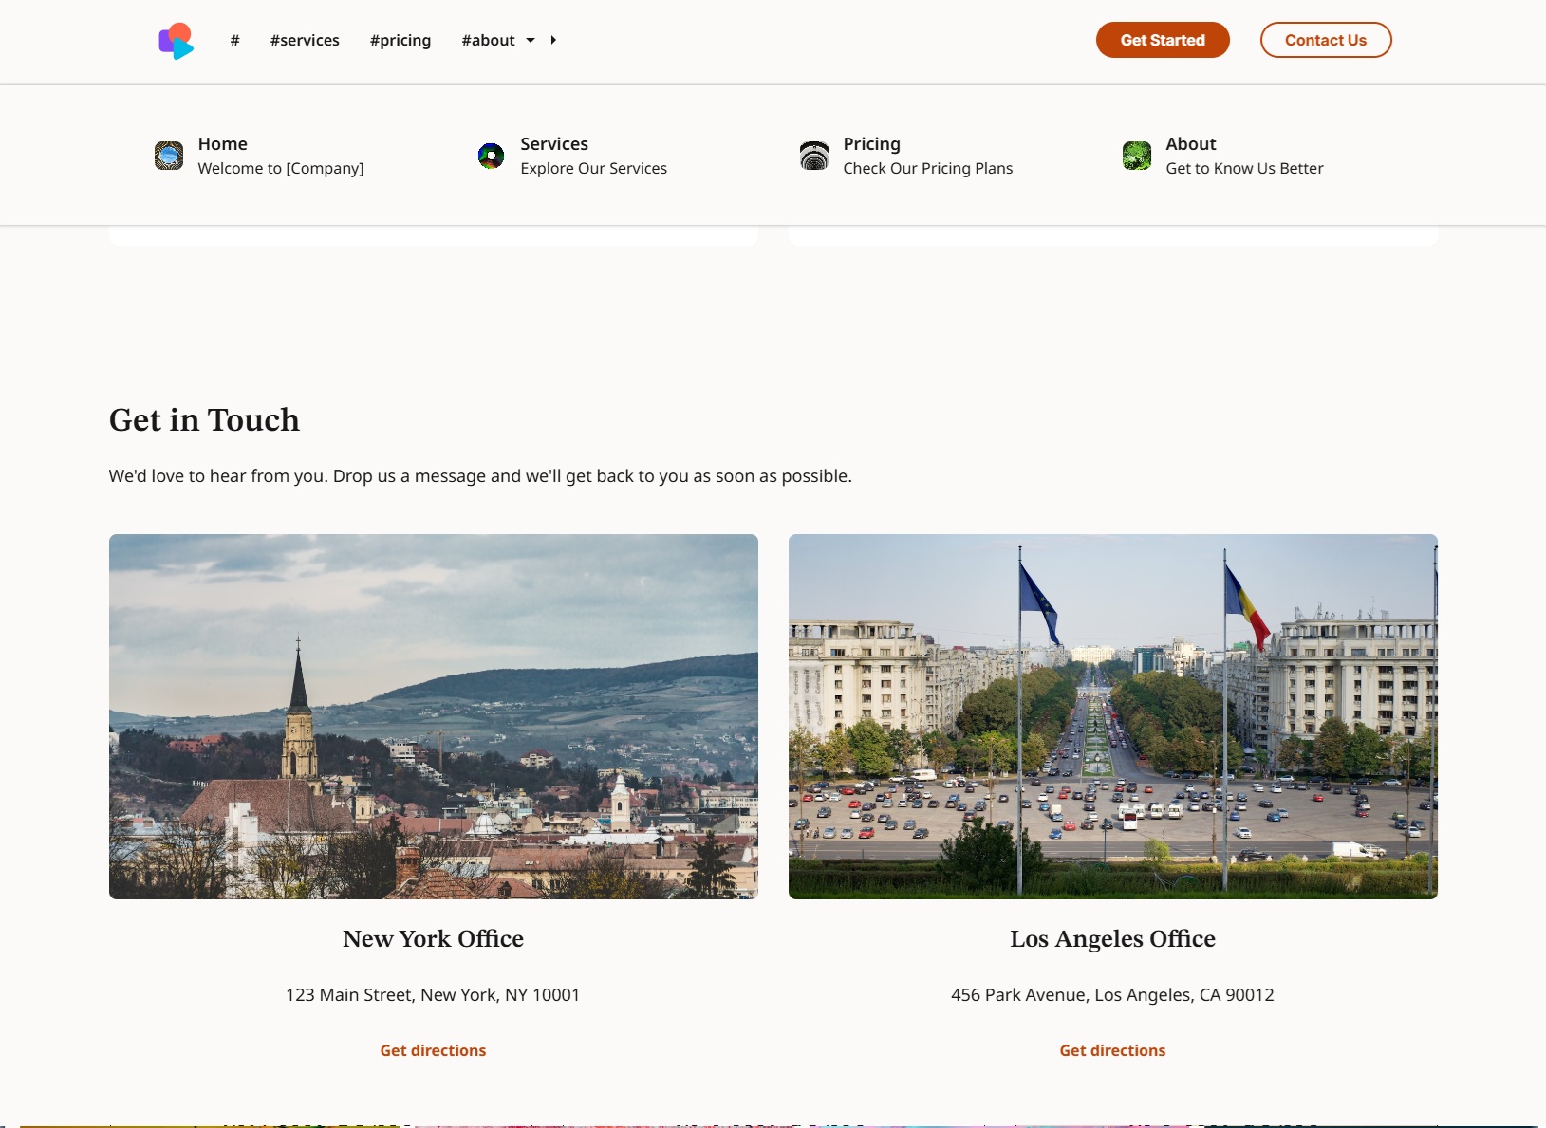Click the "Welcome to [Company]" subtitle
1546x1128 pixels.
[x=281, y=168]
